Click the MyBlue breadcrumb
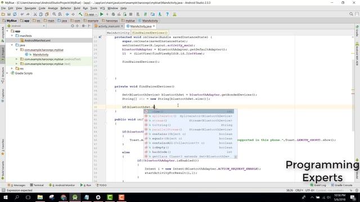 tap(10, 21)
